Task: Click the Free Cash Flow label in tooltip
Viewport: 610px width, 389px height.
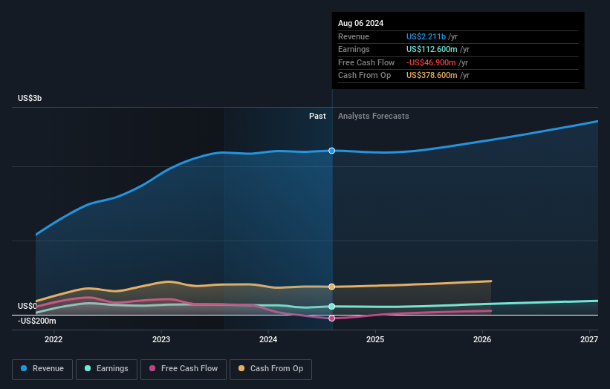Action: pyautogui.click(x=366, y=62)
